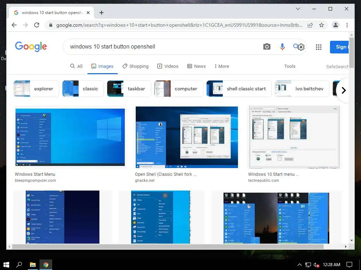
Task: Click the techrepublic.com source text
Action: tap(263, 180)
